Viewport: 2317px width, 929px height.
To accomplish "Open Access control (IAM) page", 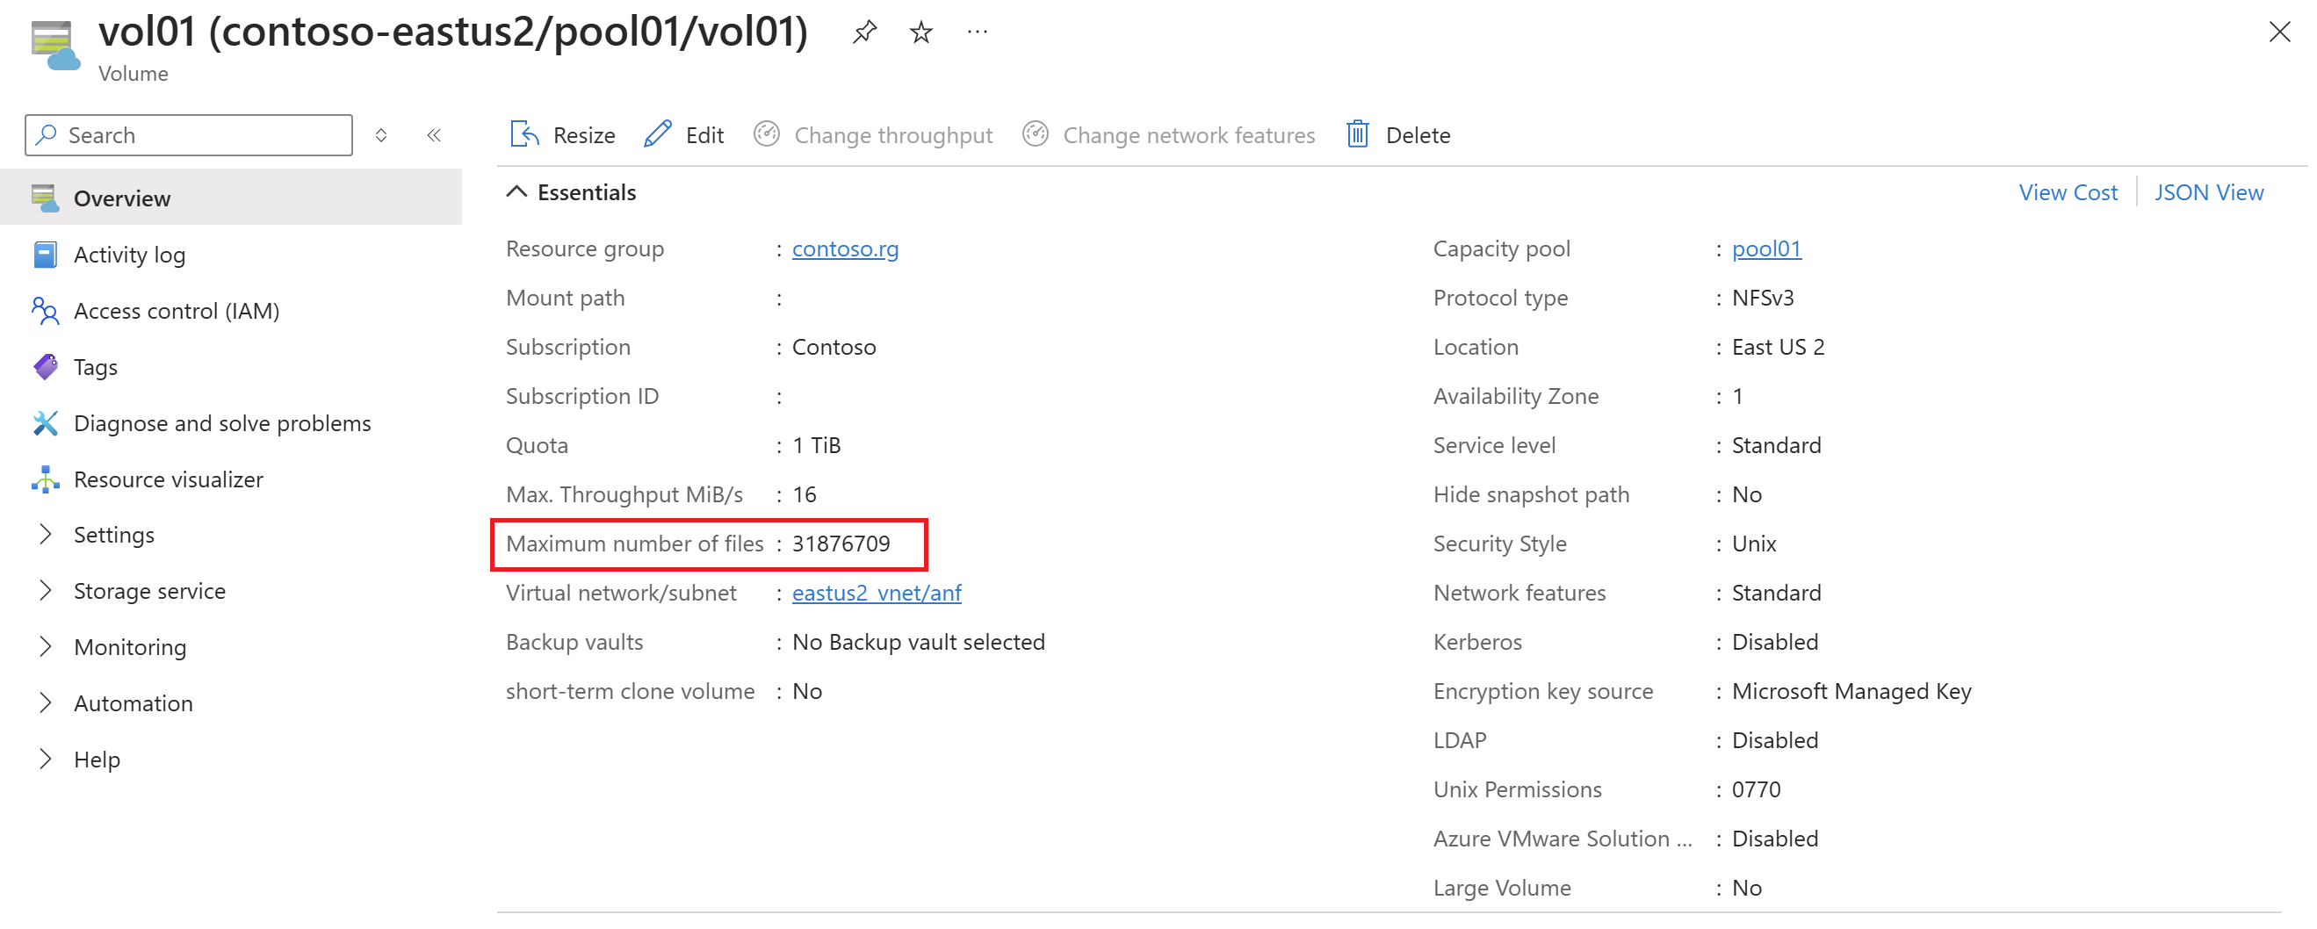I will click(177, 311).
